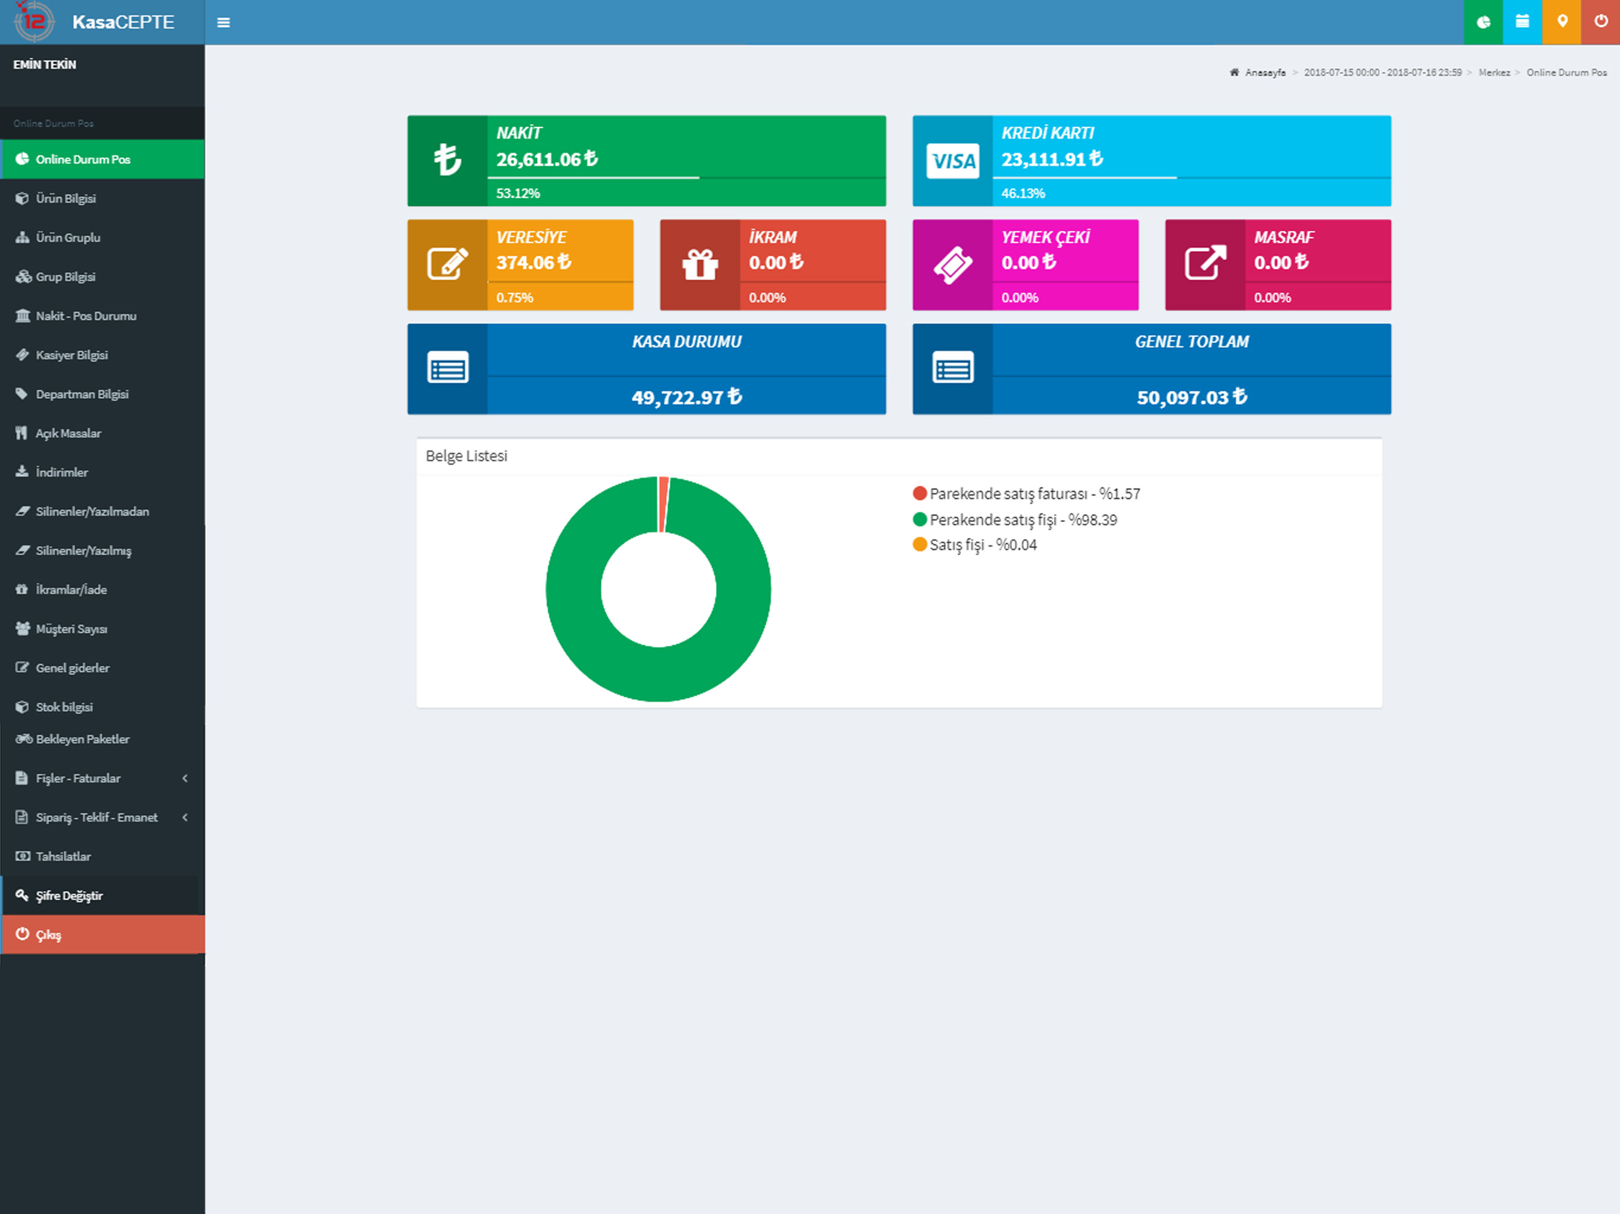Viewport: 1620px width, 1214px height.
Task: Click Online Durum Pos breadcrumb
Action: 1567,72
